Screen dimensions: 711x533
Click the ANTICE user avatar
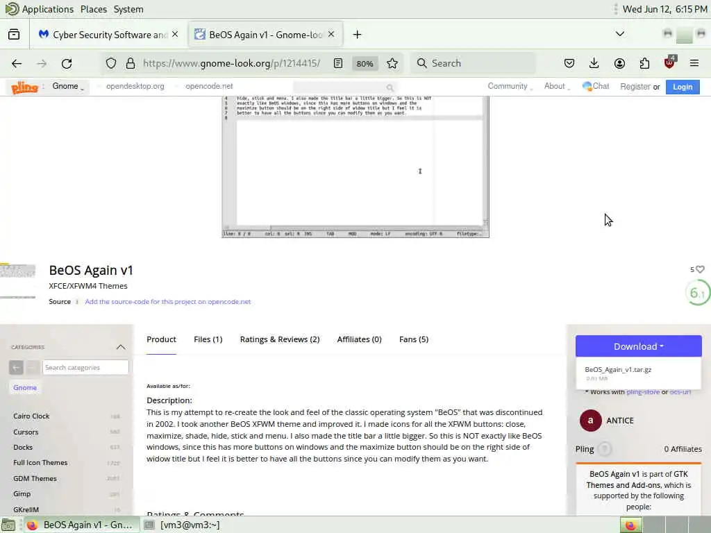(590, 421)
